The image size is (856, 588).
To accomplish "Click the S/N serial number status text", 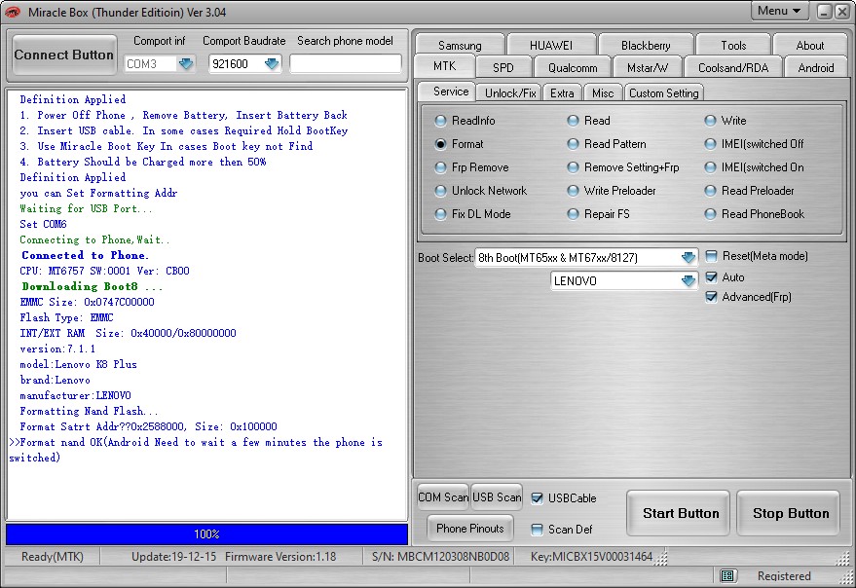I will (440, 557).
